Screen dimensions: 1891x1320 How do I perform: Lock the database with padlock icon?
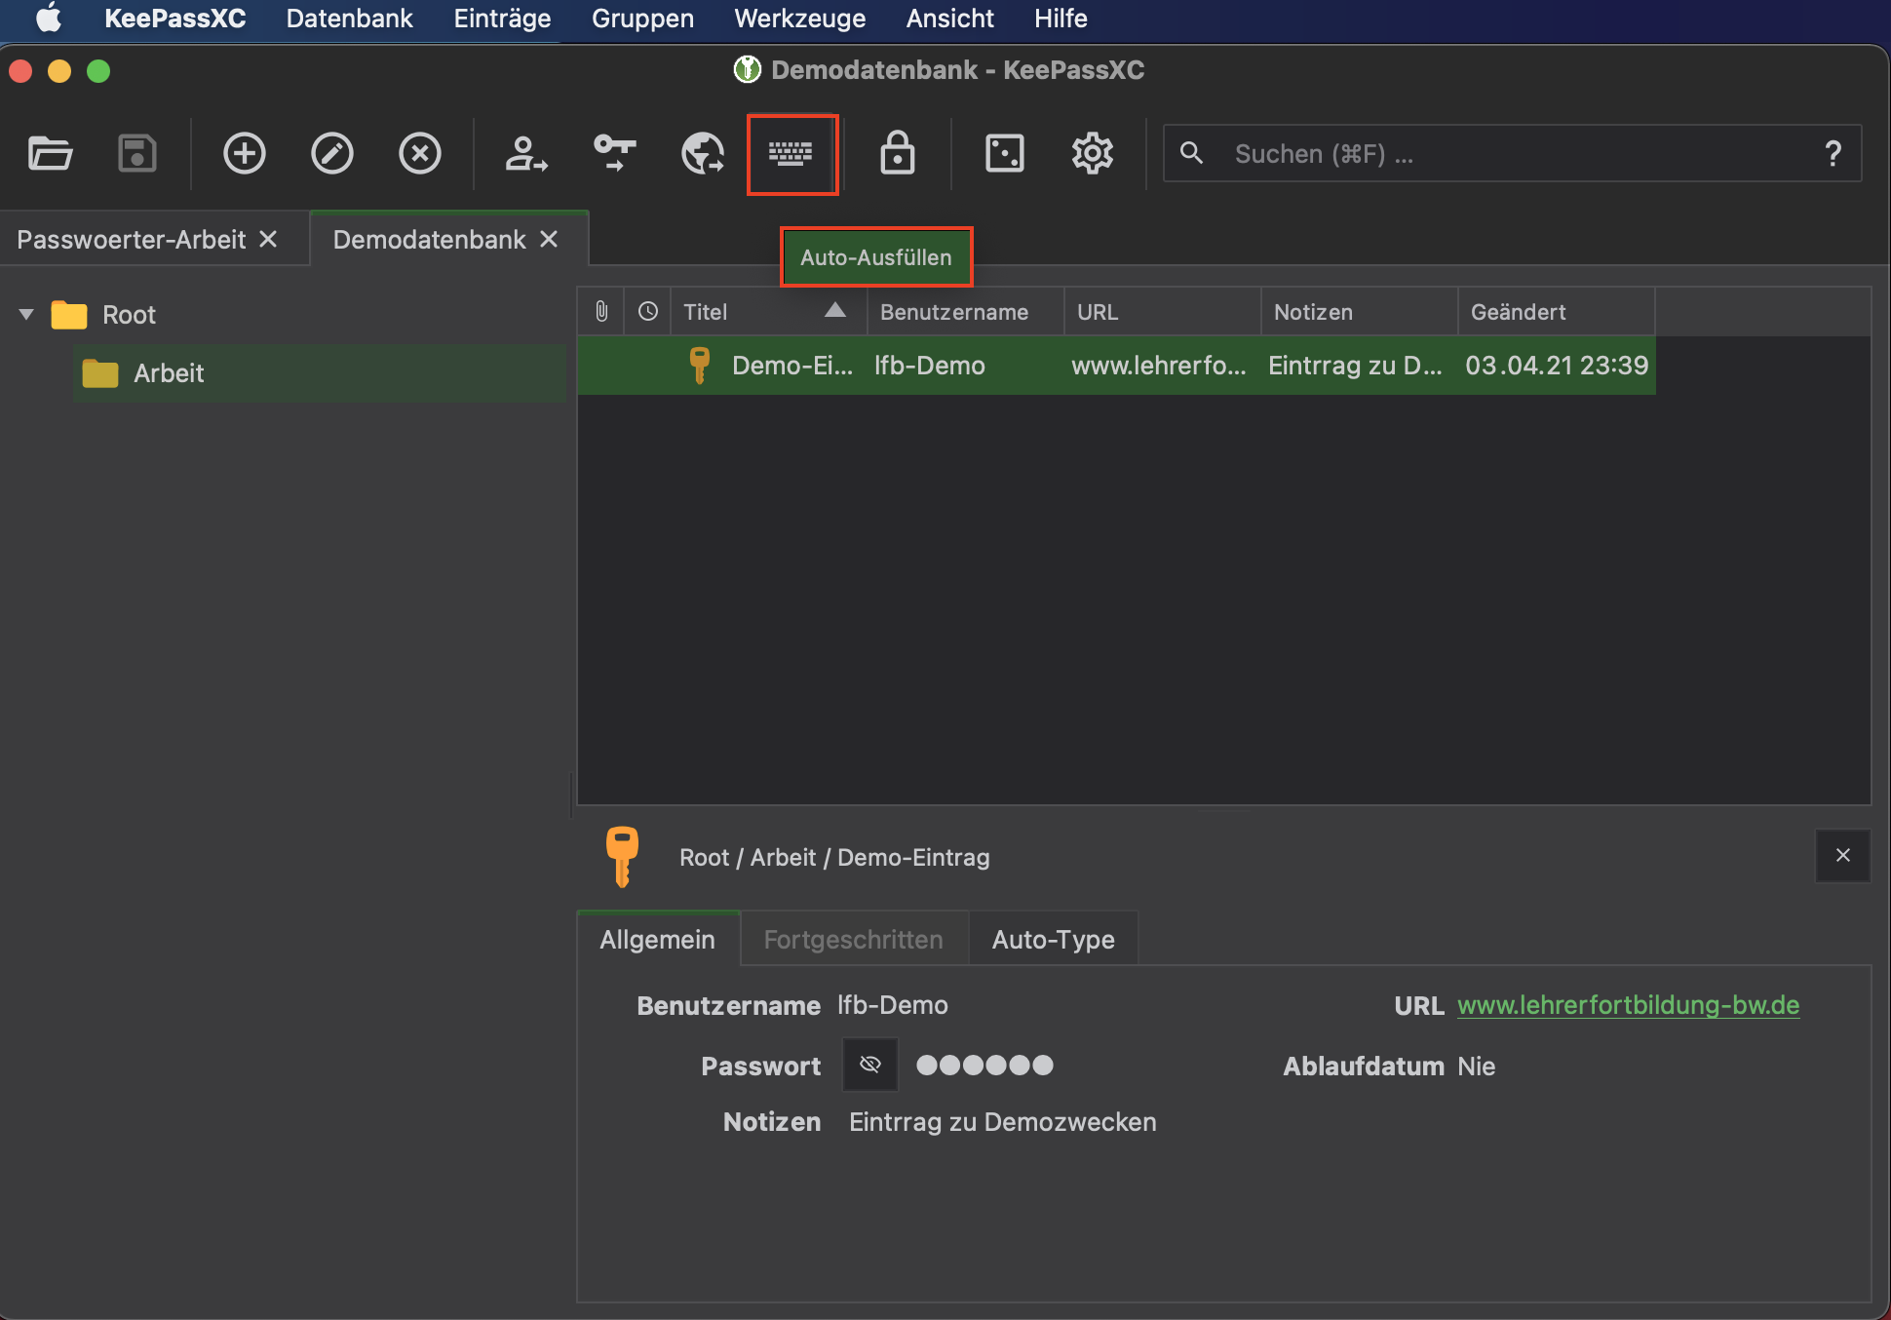click(897, 154)
